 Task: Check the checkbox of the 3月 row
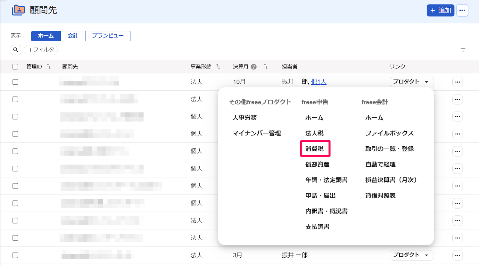pyautogui.click(x=15, y=255)
